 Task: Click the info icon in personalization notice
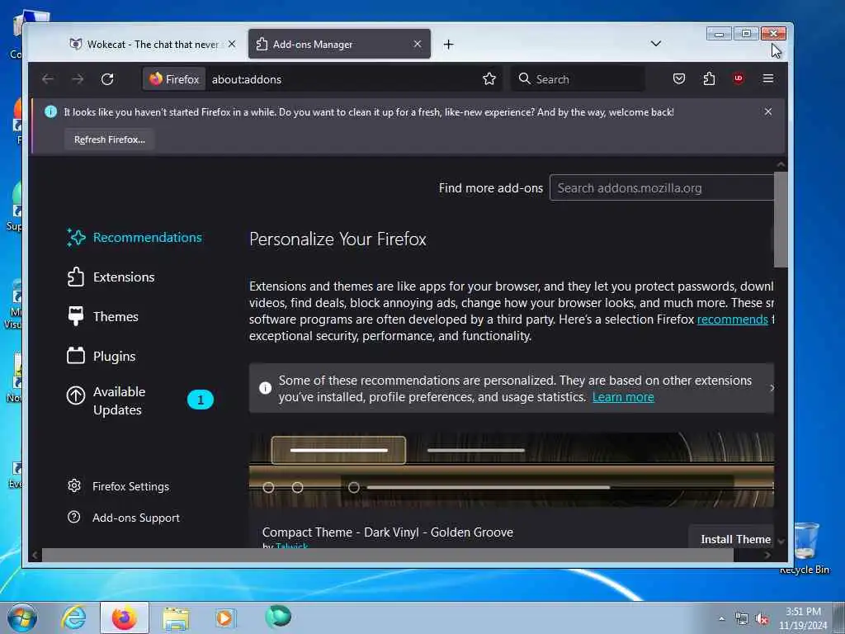265,388
